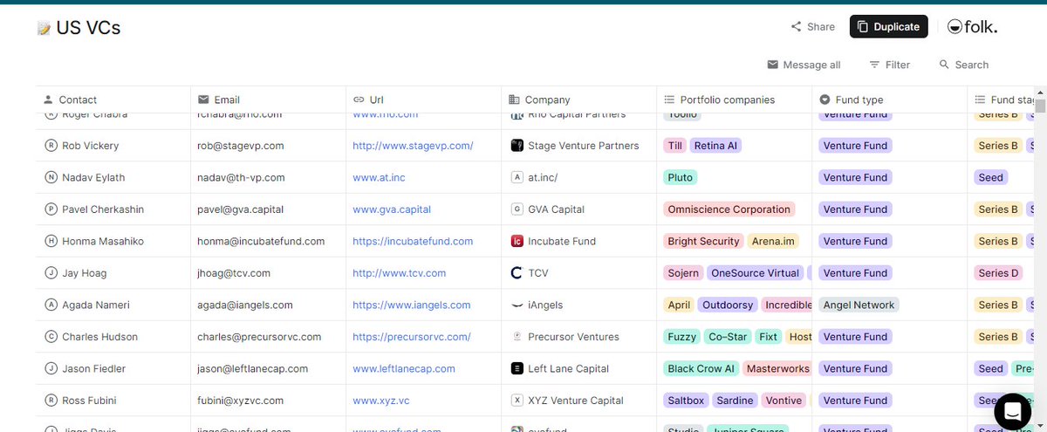Click avatar icon for Ross Fubini
This screenshot has height=432, width=1047.
[50, 401]
